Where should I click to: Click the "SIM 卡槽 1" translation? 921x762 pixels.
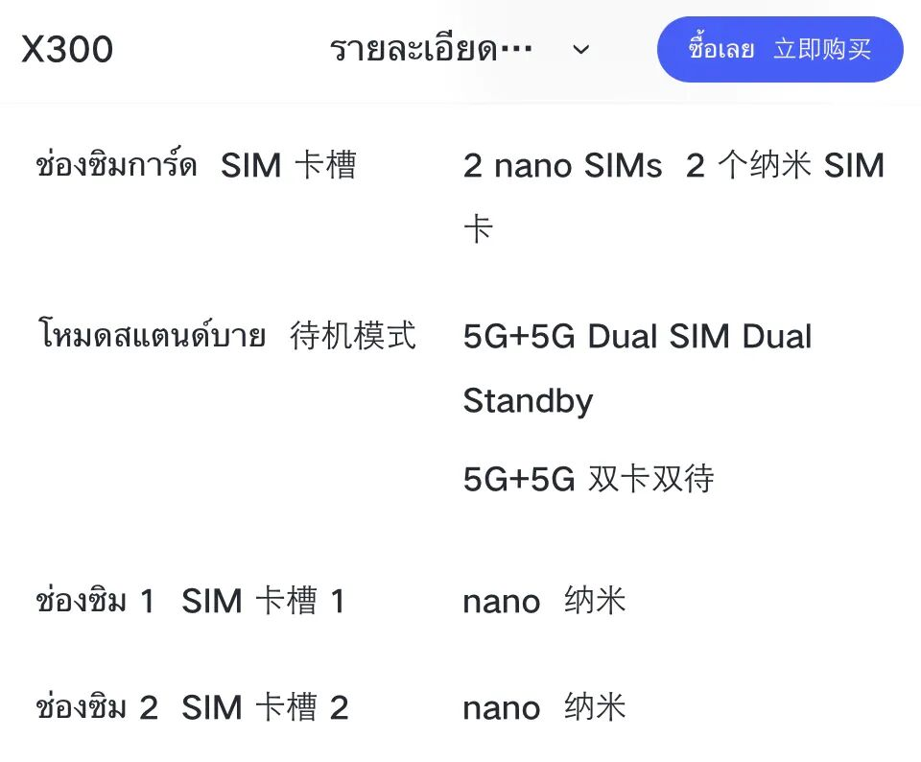[x=263, y=602]
